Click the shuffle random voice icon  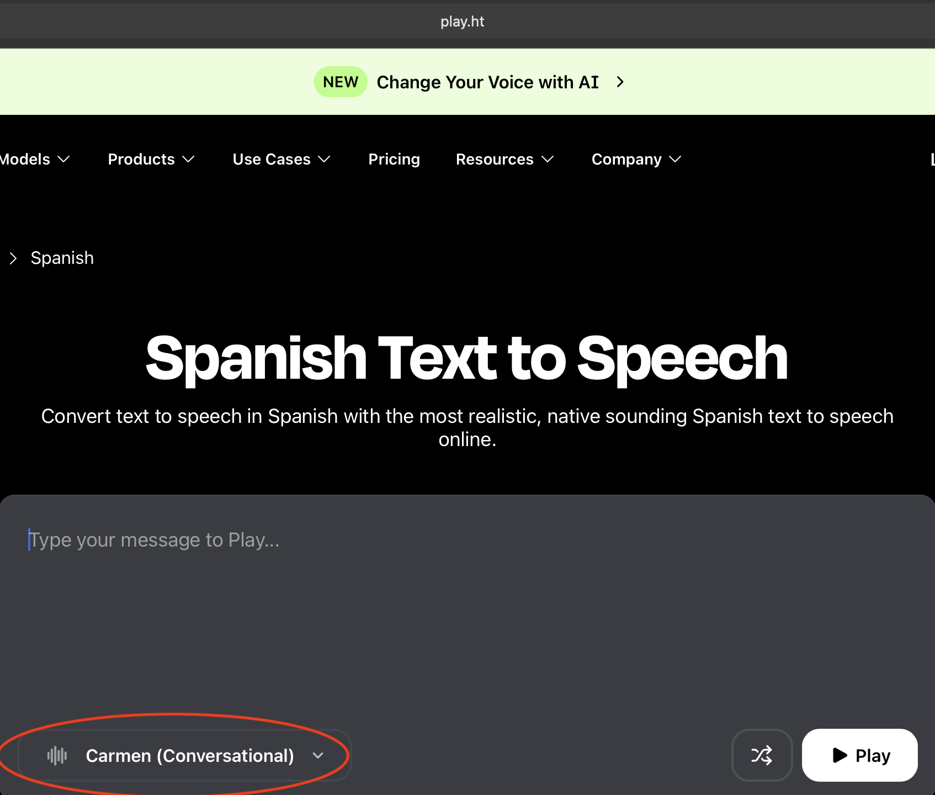click(x=762, y=755)
